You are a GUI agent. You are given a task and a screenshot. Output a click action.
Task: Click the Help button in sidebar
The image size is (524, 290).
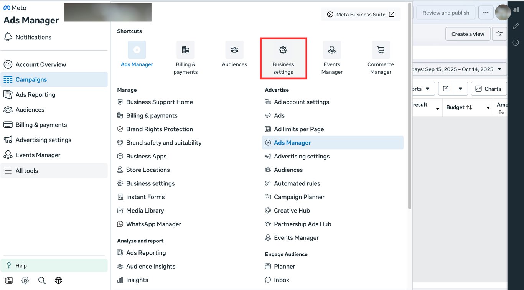54,265
